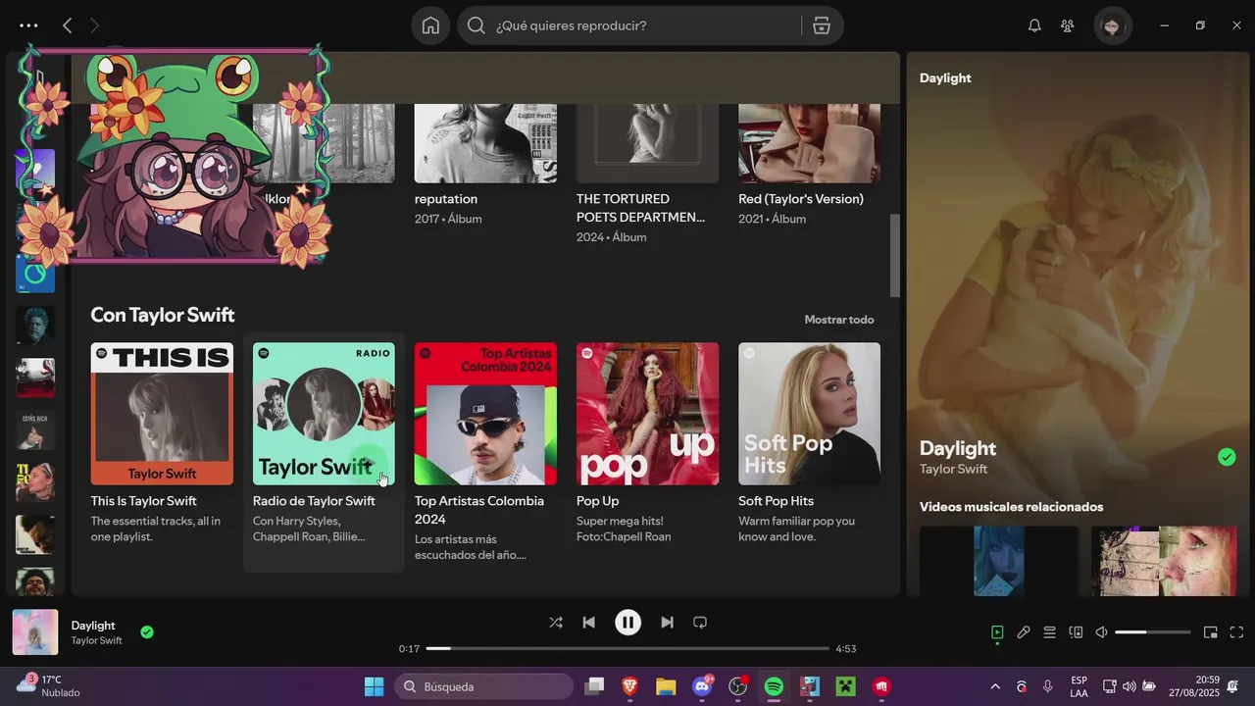Image resolution: width=1255 pixels, height=706 pixels.
Task: Open Con Taylor Swift section heading
Action: pos(163,315)
